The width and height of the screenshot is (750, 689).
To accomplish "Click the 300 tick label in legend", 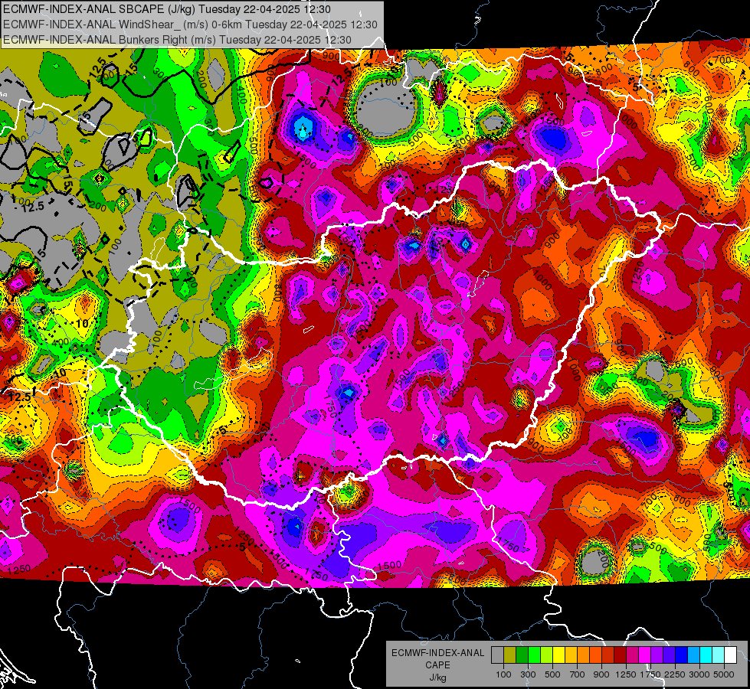I will pyautogui.click(x=528, y=674).
